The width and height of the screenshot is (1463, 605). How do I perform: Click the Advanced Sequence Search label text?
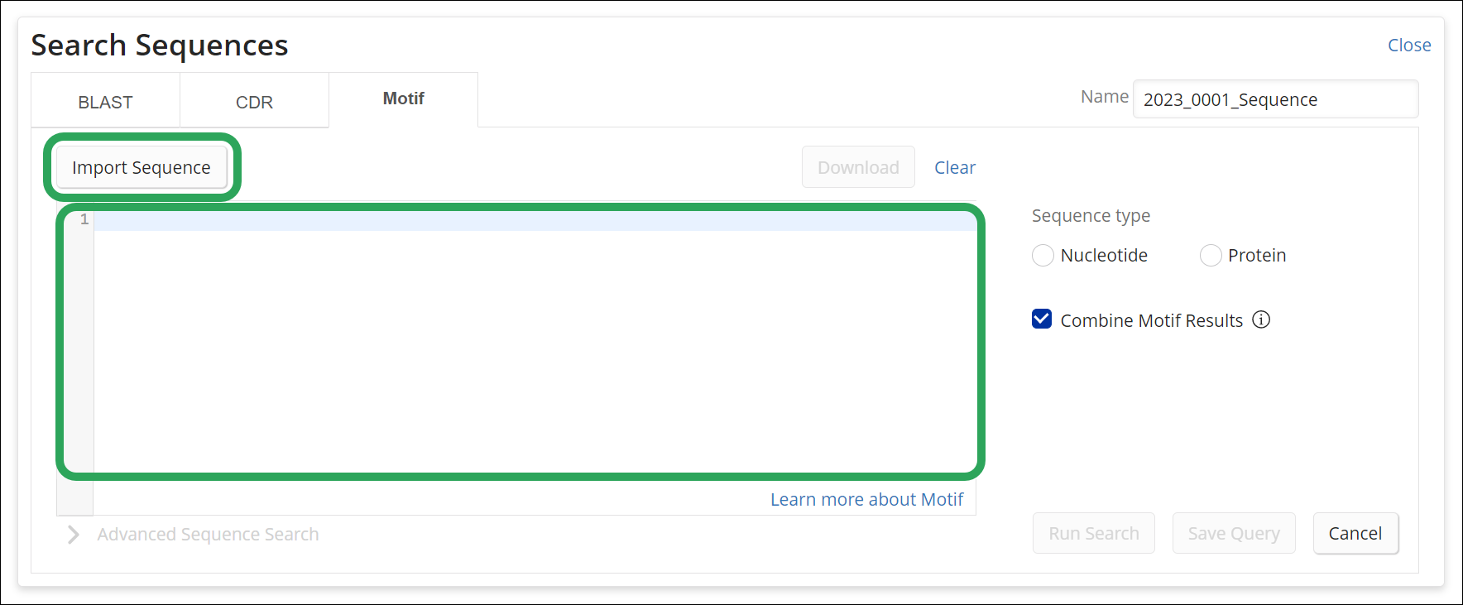tap(208, 535)
